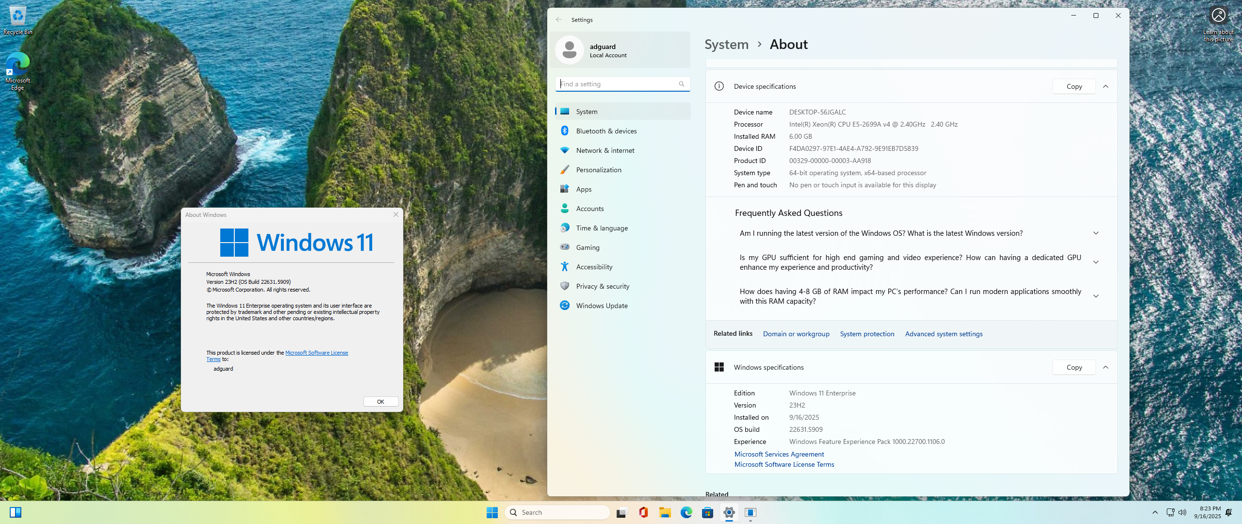
Task: Open Accounts settings
Action: coord(623,209)
